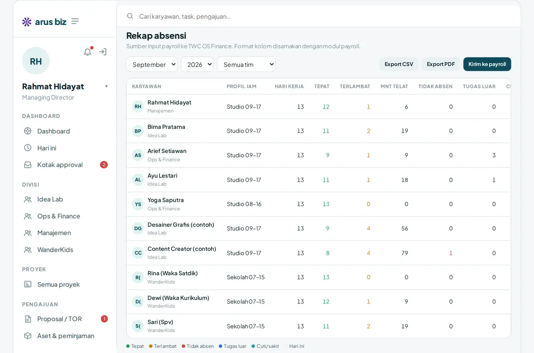Click the Hari ini legend entry
The image size is (534, 353).
(294, 346)
